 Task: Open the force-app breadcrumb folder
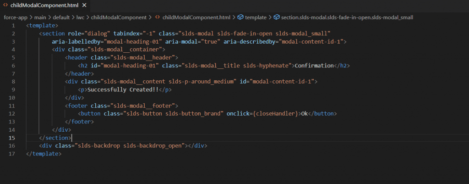[16, 17]
